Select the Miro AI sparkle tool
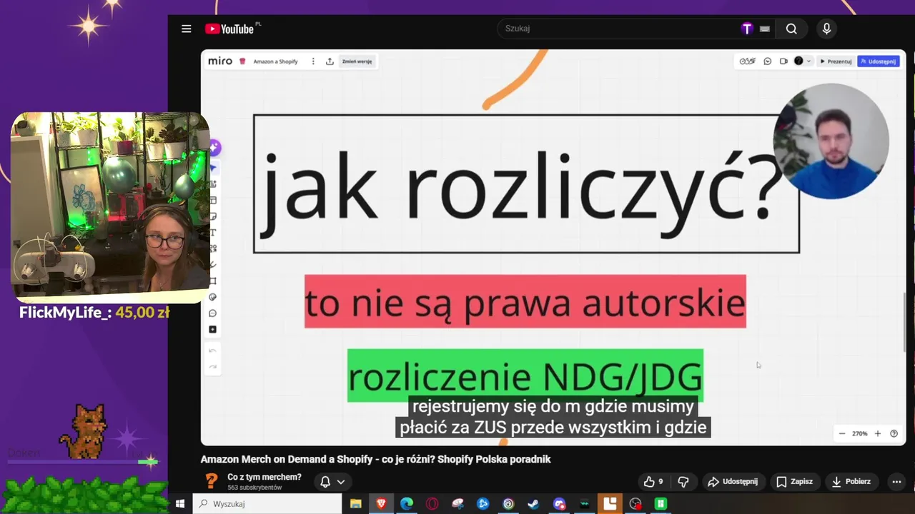Screen dimensions: 915x514 213,148
